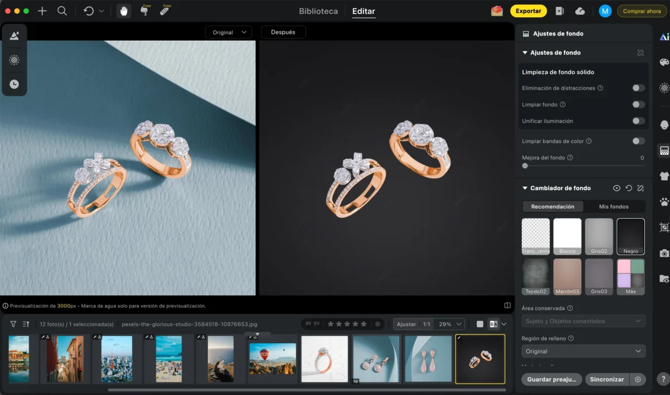The image size is (670, 395).
Task: Collapse the filmstrip handle arrow
Action: click(x=257, y=335)
